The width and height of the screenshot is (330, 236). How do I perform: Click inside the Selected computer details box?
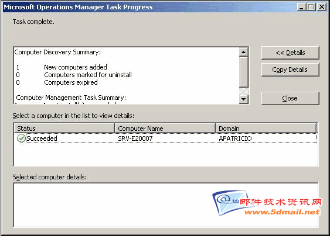166,205
